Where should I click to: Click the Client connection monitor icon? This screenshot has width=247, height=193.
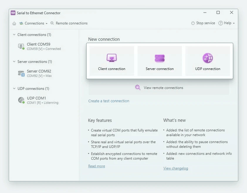[111, 58]
